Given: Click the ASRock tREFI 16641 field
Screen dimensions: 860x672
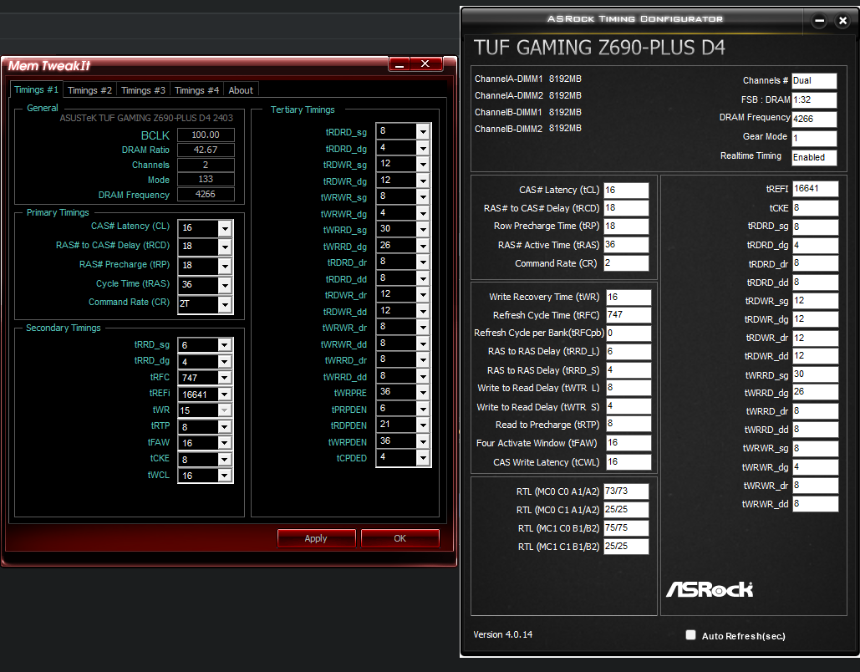Looking at the screenshot, I should (x=816, y=189).
